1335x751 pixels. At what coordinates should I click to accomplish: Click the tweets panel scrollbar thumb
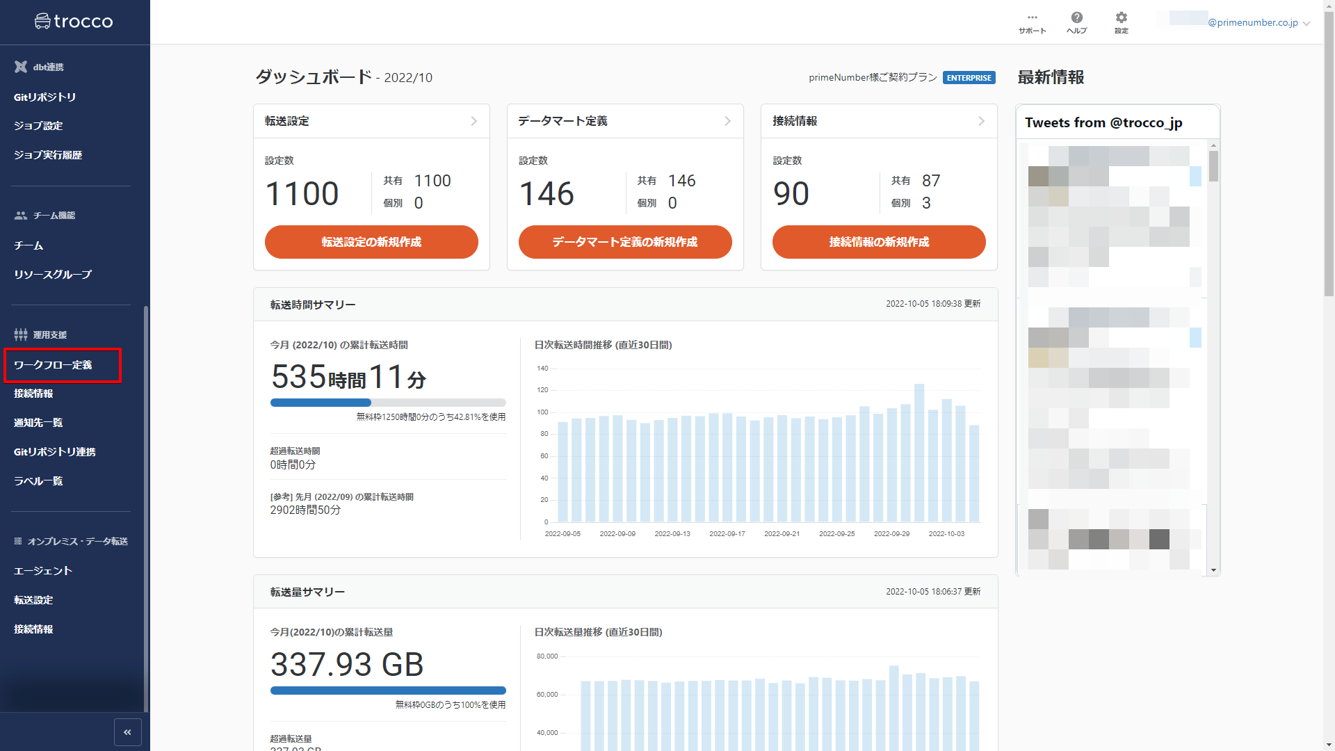[x=1213, y=166]
